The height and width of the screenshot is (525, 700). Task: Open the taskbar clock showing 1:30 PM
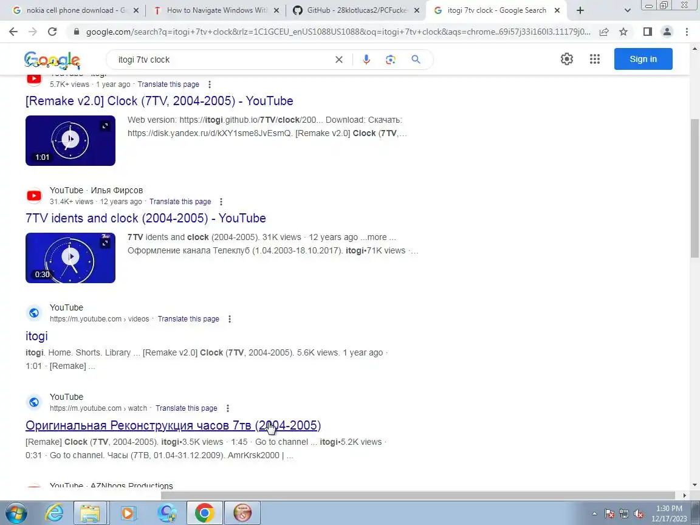669,513
